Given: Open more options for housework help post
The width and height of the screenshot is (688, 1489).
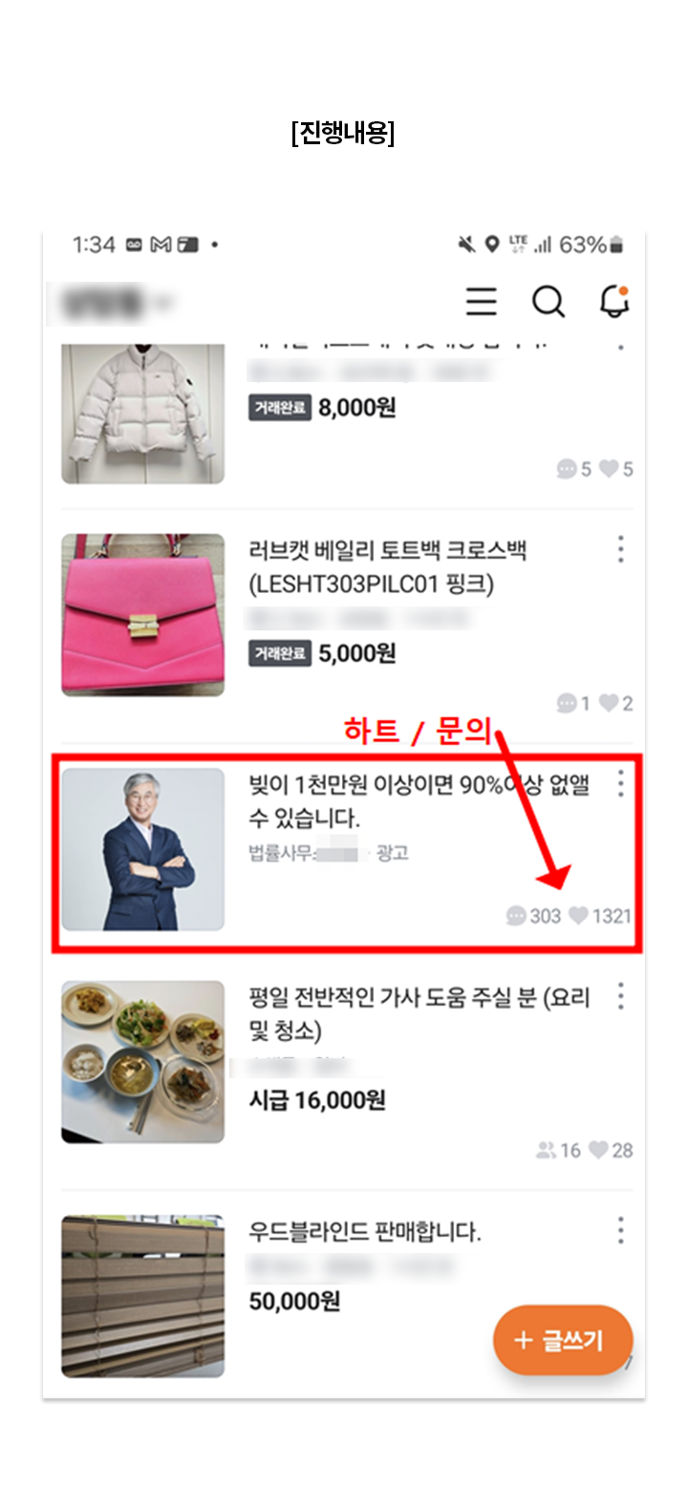Looking at the screenshot, I should coord(621,996).
